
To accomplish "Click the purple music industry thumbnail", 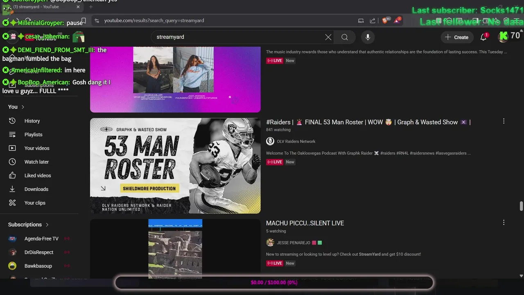I will pyautogui.click(x=175, y=79).
